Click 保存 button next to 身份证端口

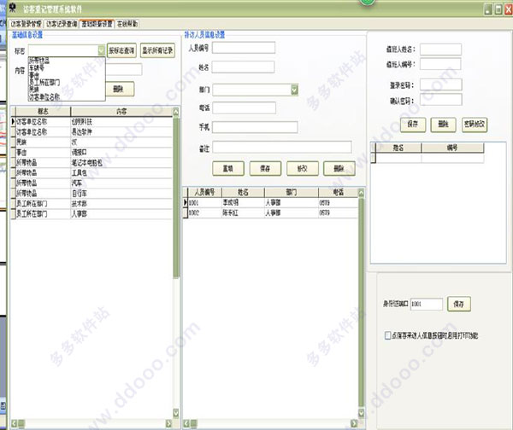[x=458, y=304]
